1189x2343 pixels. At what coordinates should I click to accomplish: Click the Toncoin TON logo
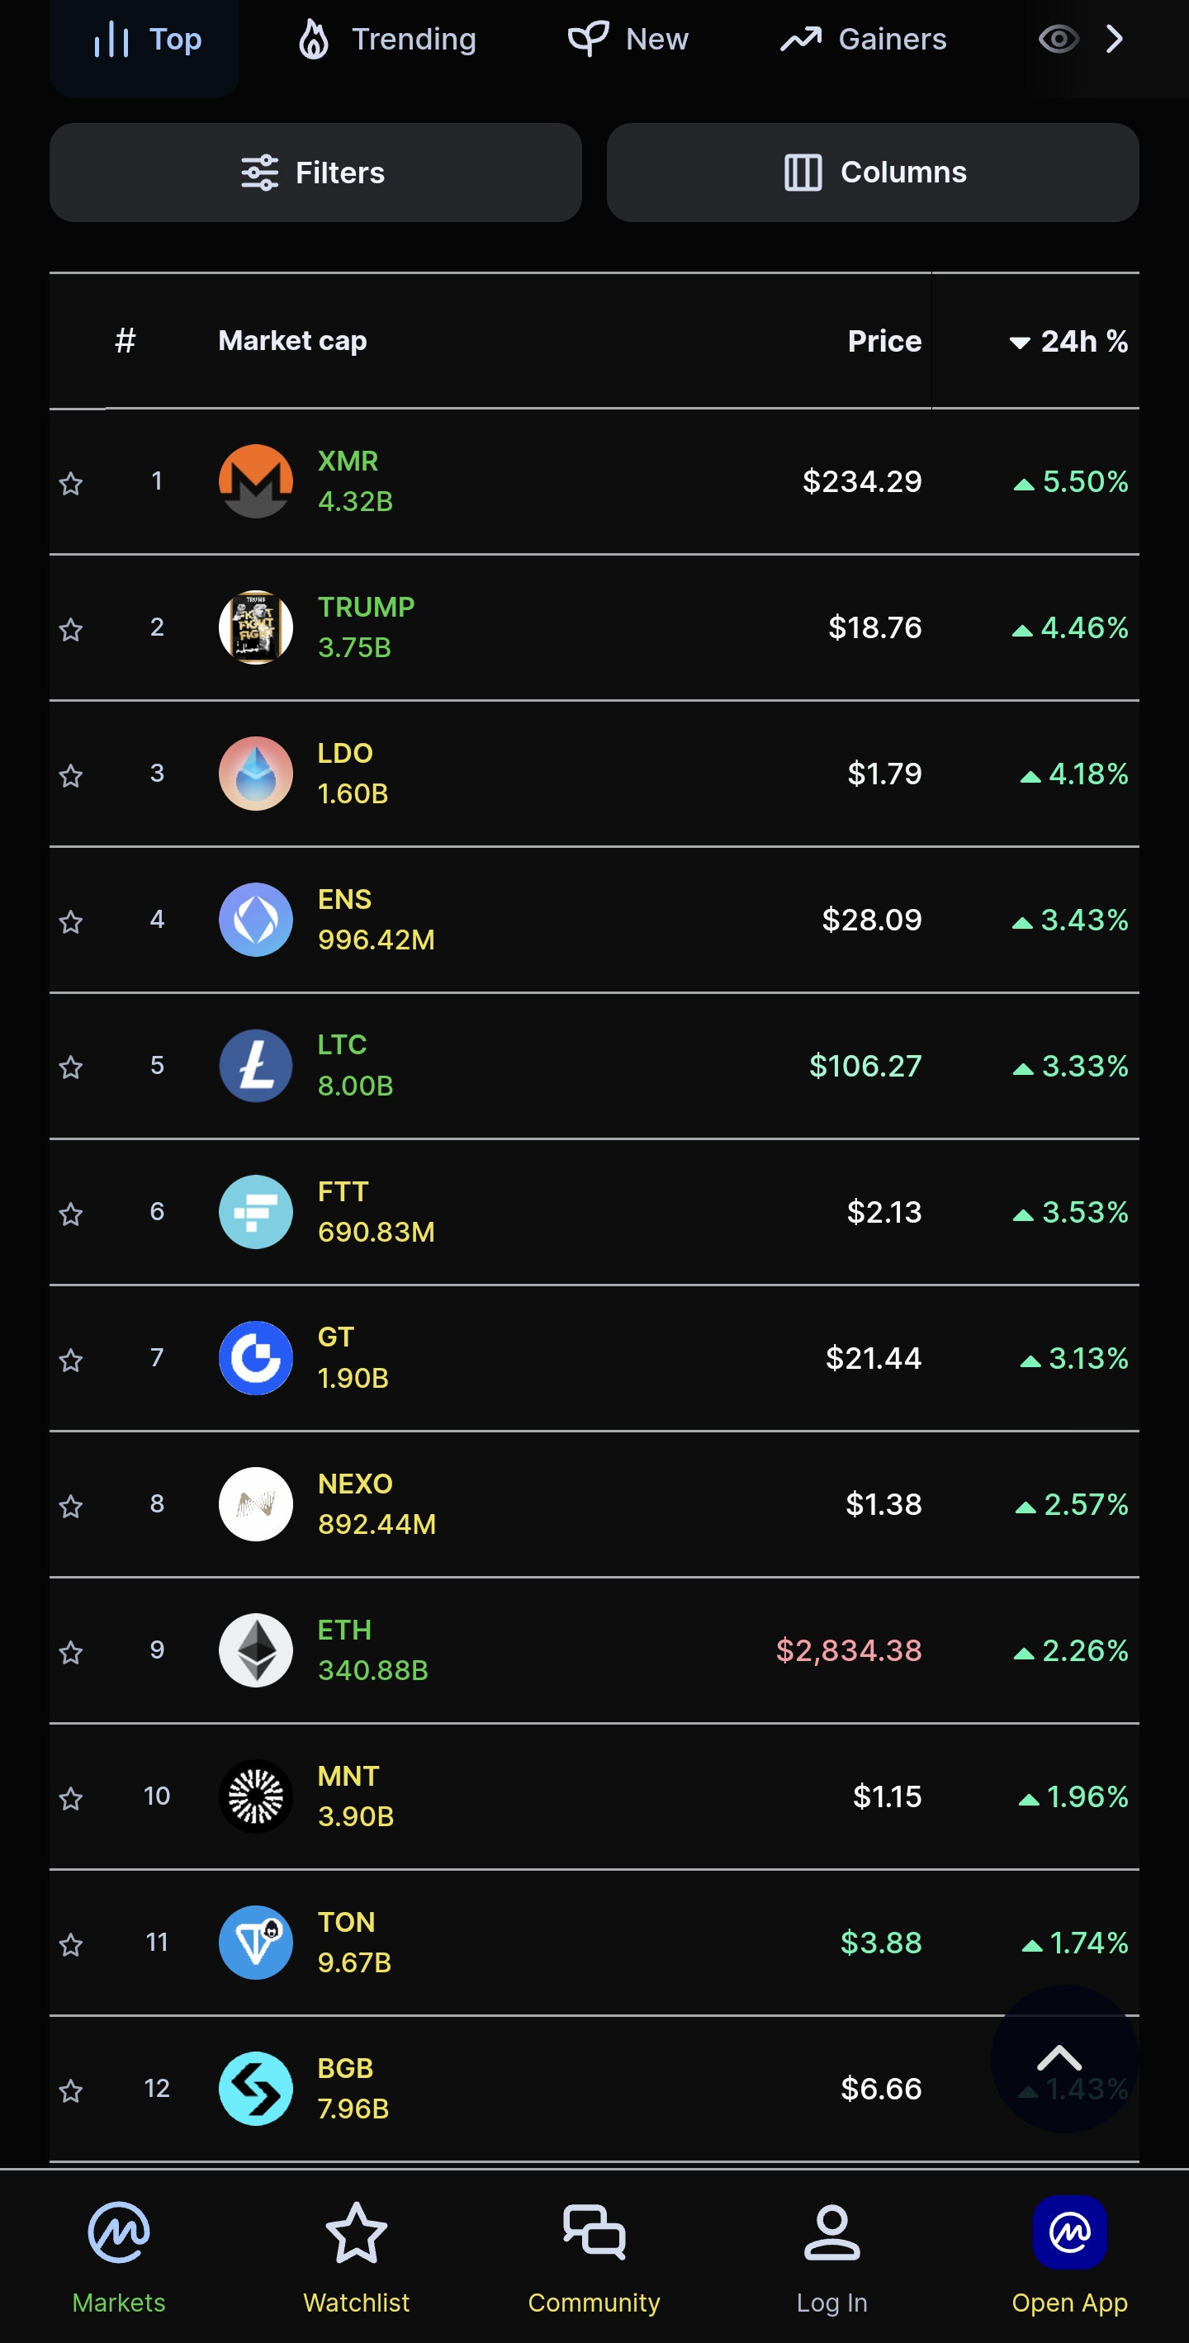256,1942
